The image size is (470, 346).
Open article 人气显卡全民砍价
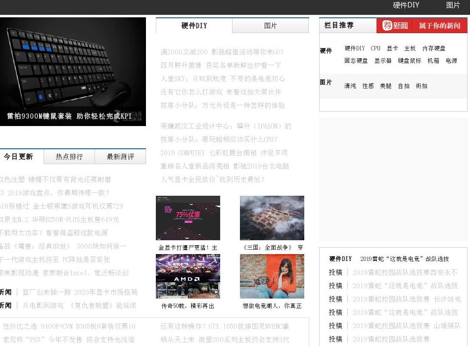tap(213, 179)
